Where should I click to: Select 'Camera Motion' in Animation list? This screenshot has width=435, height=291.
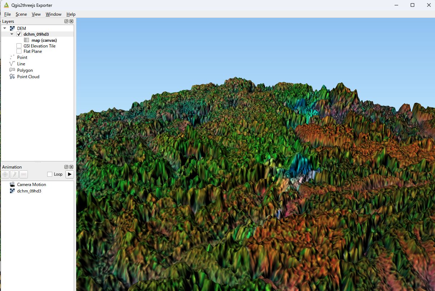pos(31,185)
